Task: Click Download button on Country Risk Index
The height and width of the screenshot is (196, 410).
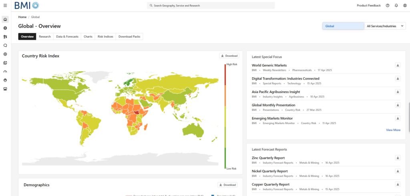Action: 229,56
